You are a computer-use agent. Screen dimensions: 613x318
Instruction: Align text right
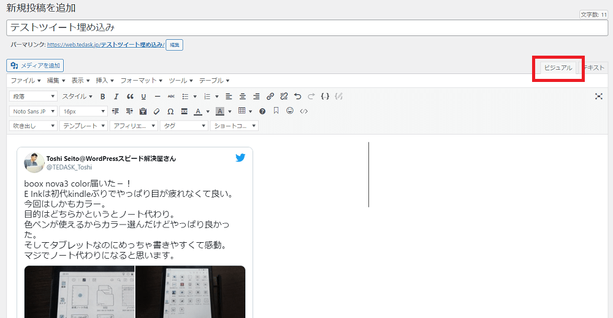coord(256,97)
